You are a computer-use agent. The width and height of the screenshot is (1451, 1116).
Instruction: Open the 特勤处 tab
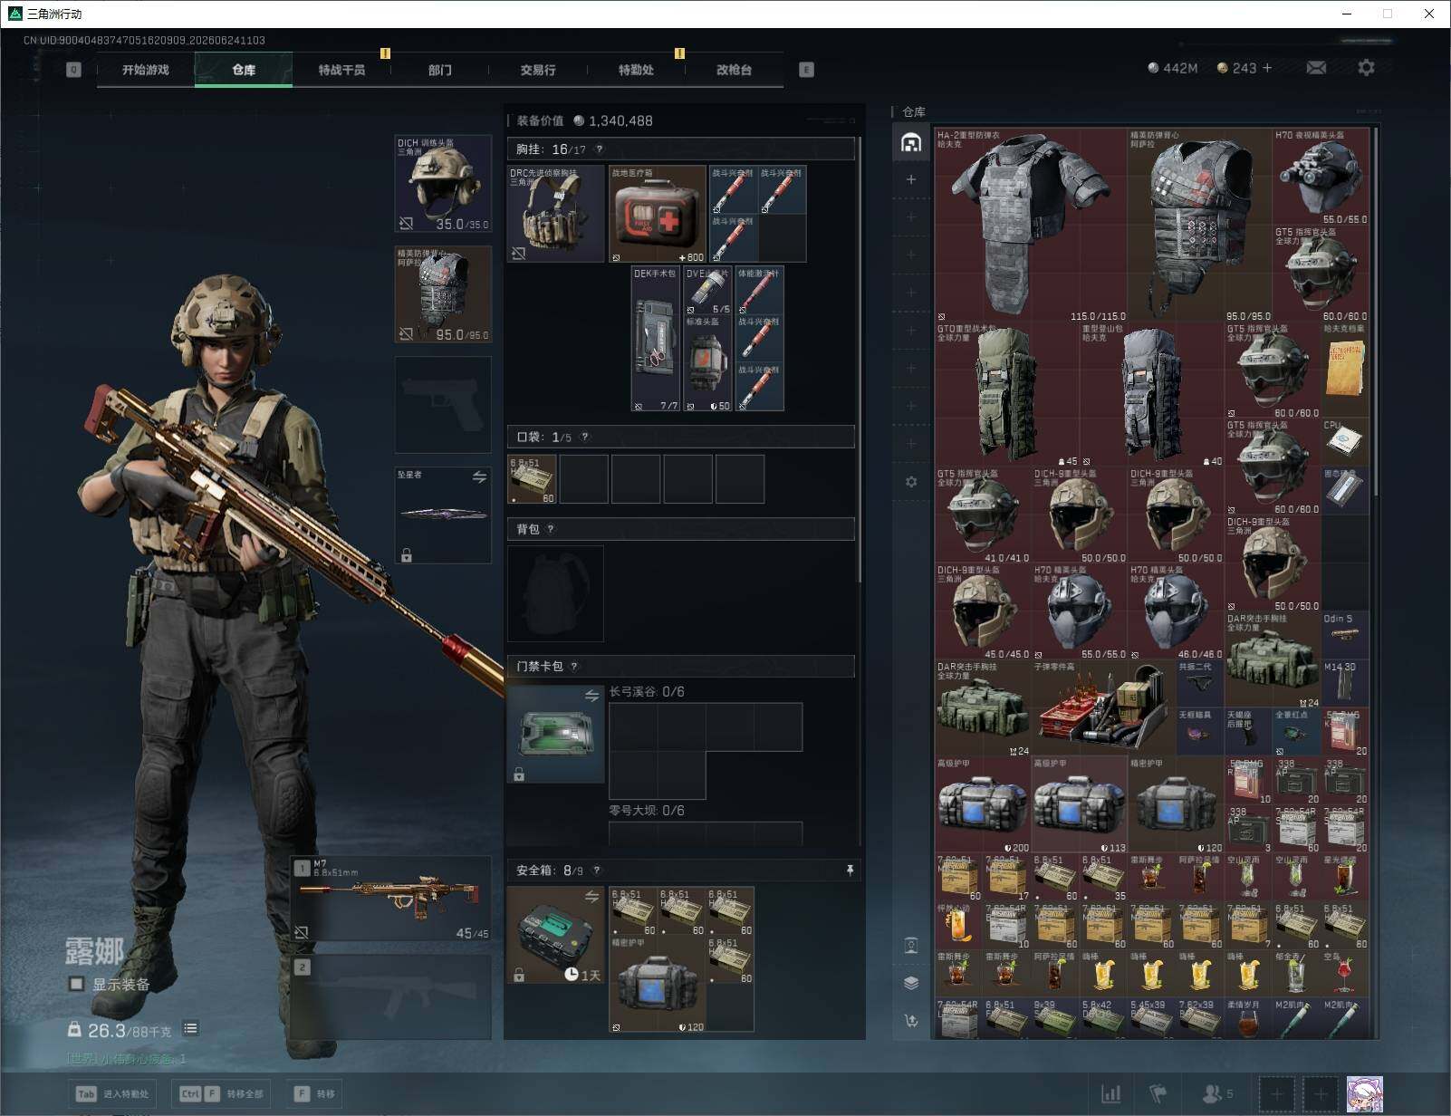point(636,70)
